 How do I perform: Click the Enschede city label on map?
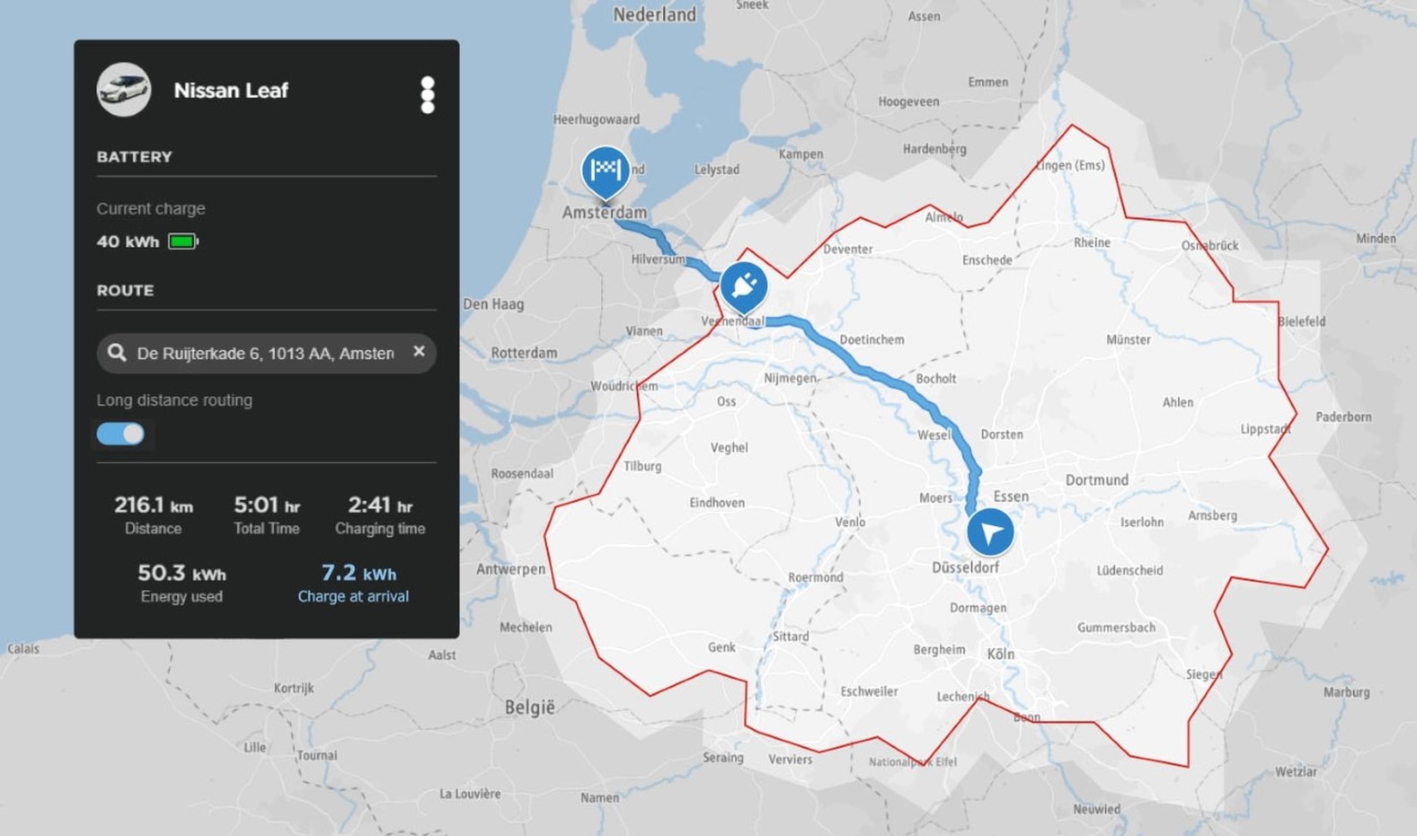click(x=987, y=260)
